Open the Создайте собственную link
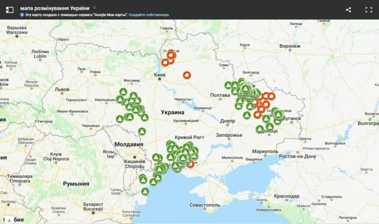 (150, 15)
